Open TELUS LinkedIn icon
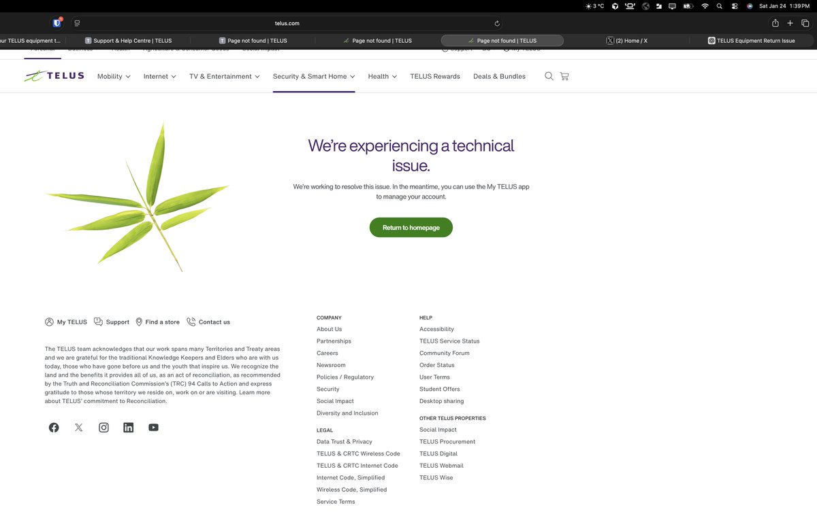Screen dimensions: 817x516 (129, 428)
